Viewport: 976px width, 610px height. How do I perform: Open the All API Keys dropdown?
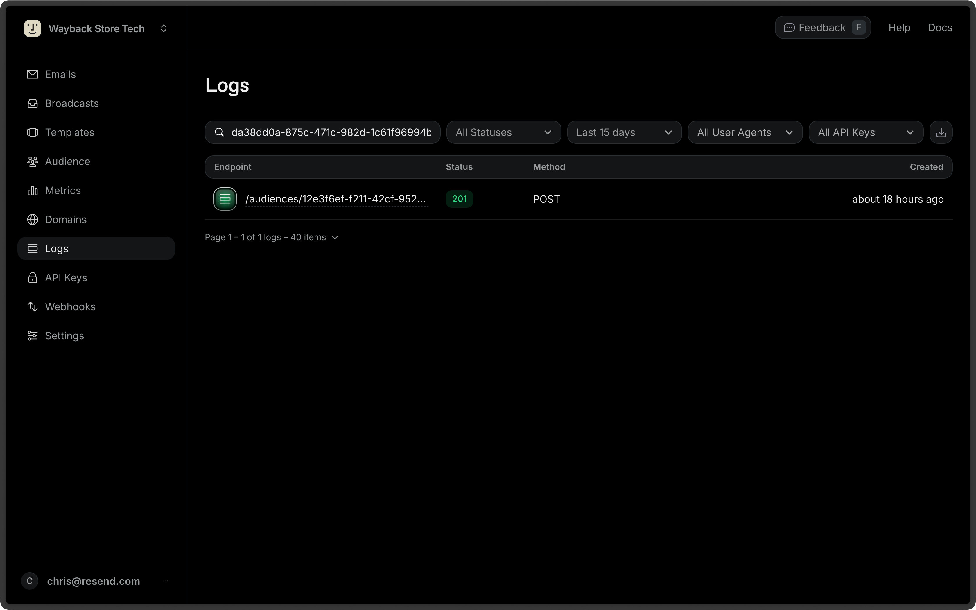(866, 132)
